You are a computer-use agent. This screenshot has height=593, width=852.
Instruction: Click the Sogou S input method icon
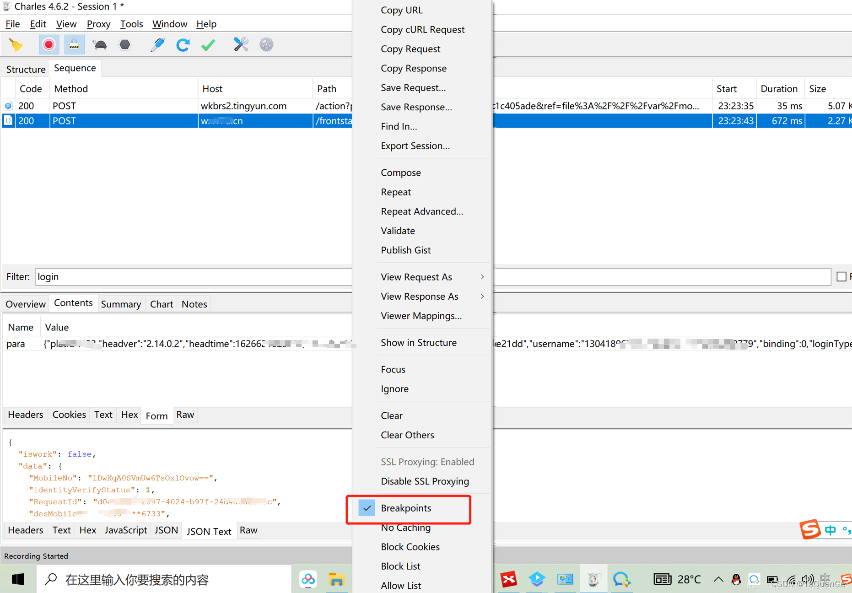tap(810, 529)
